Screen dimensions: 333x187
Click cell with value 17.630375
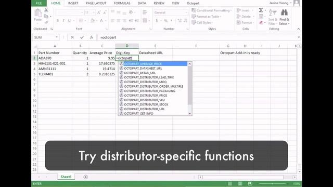pyautogui.click(x=102, y=63)
